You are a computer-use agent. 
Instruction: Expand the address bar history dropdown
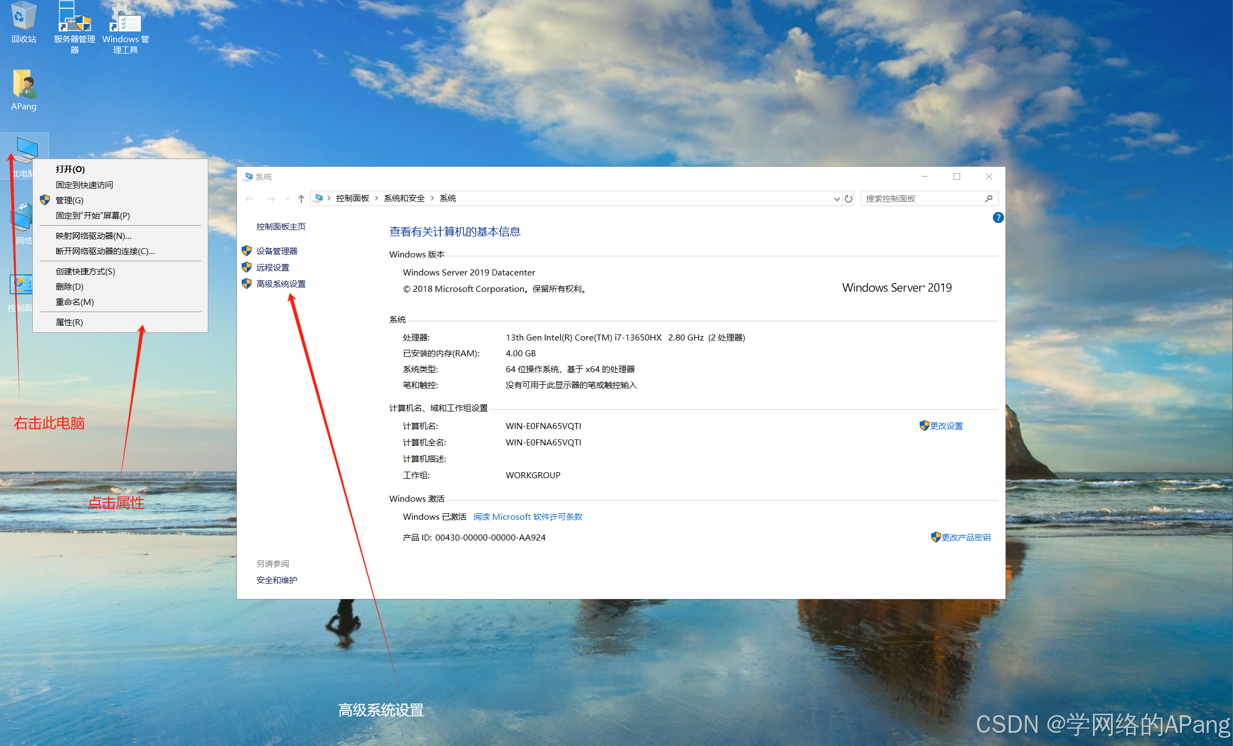837,198
